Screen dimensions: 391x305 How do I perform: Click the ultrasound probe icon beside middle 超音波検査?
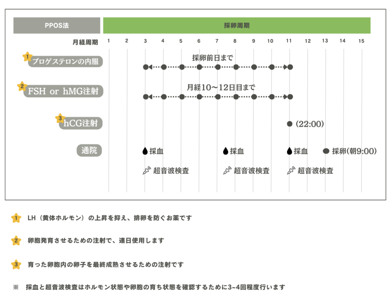[x=226, y=170]
